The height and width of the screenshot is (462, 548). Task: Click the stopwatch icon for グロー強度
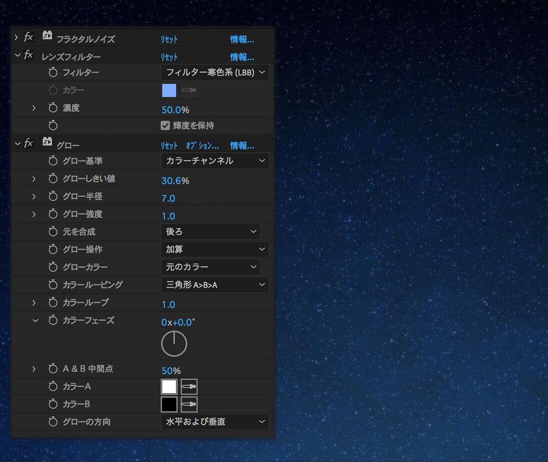click(x=53, y=214)
